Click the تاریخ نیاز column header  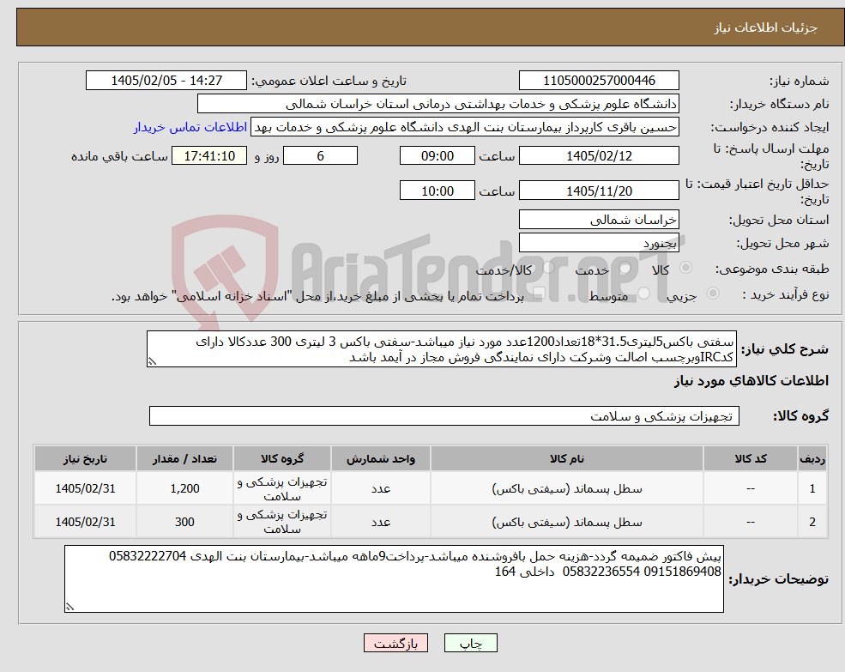85,458
